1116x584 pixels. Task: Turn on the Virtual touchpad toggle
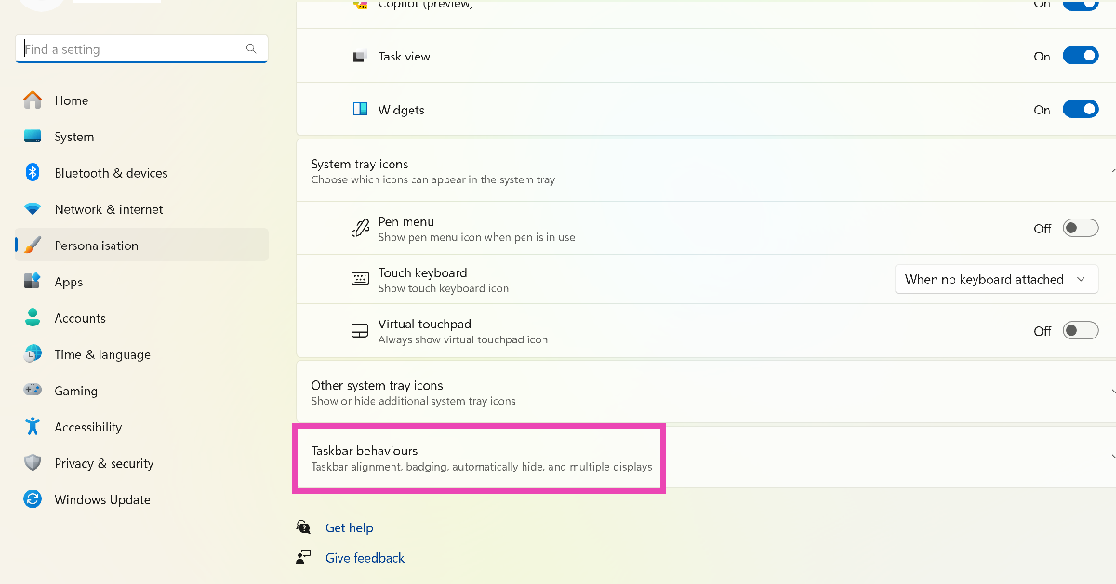(x=1080, y=331)
